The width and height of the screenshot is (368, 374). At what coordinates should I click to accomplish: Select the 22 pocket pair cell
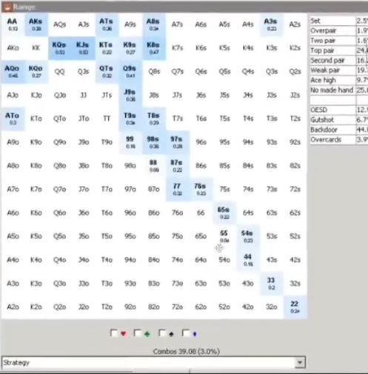295,307
